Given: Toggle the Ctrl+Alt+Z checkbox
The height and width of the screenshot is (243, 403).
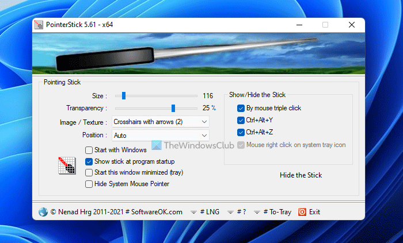Looking at the screenshot, I should coord(241,132).
